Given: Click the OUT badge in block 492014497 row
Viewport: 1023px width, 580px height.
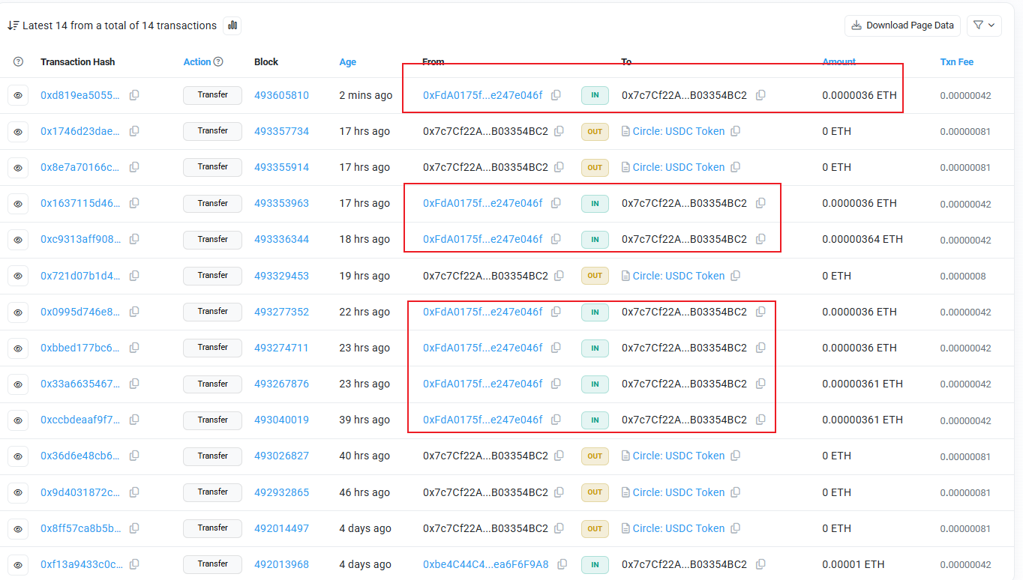Looking at the screenshot, I should pos(595,528).
